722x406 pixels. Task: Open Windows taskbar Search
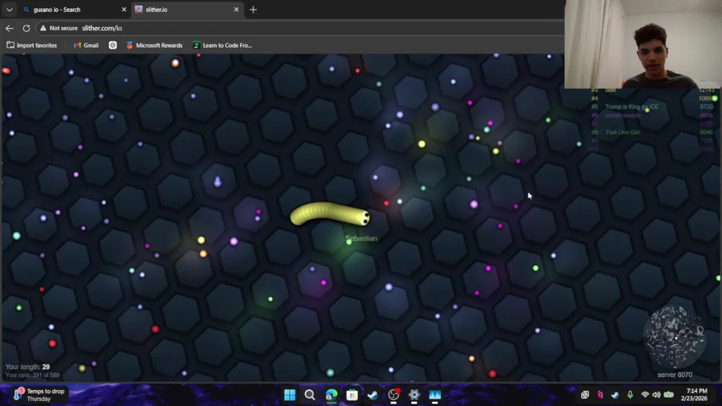[x=310, y=395]
